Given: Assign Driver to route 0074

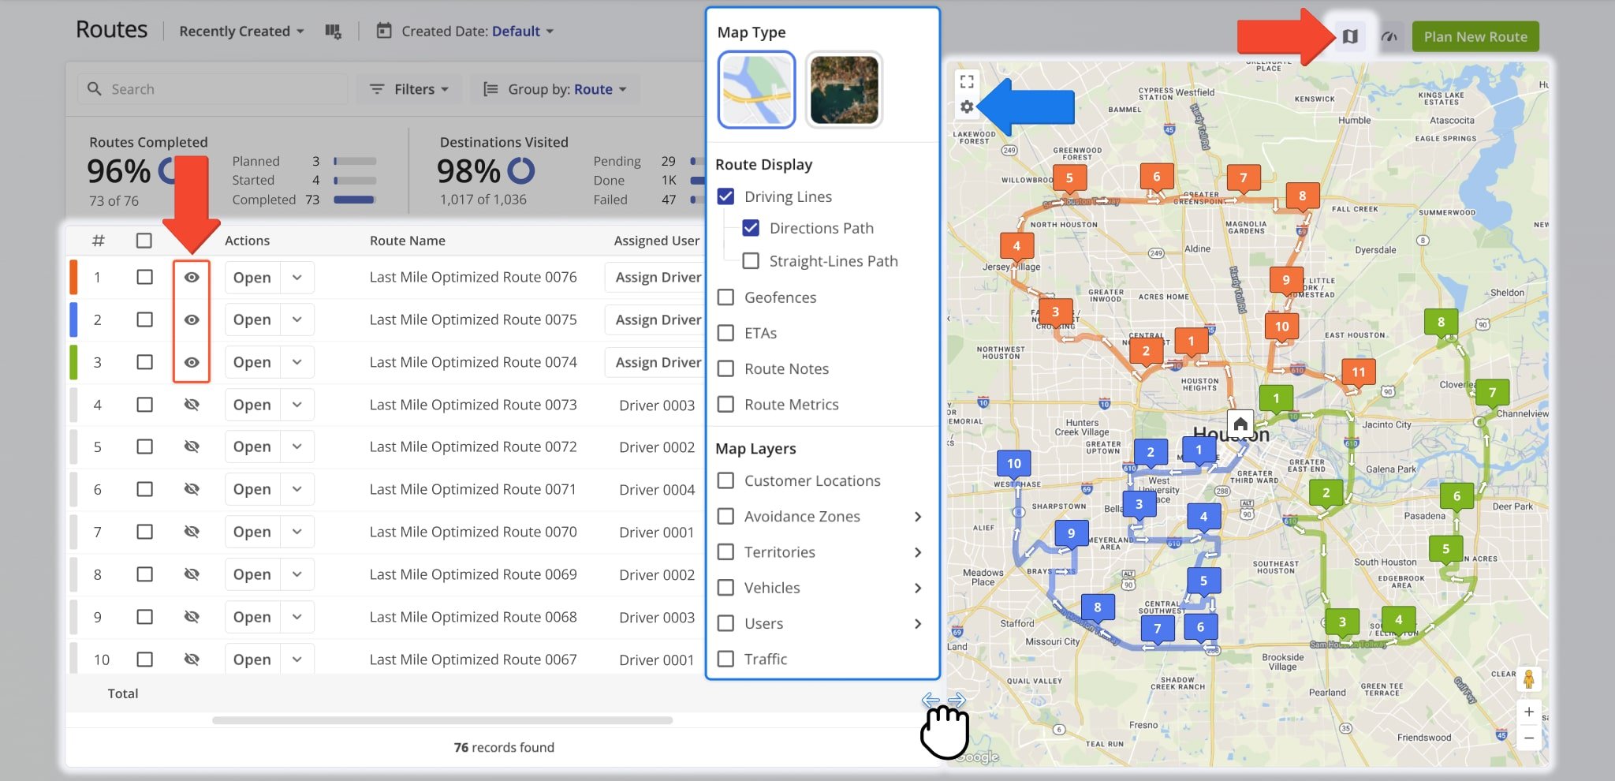Looking at the screenshot, I should (x=655, y=363).
